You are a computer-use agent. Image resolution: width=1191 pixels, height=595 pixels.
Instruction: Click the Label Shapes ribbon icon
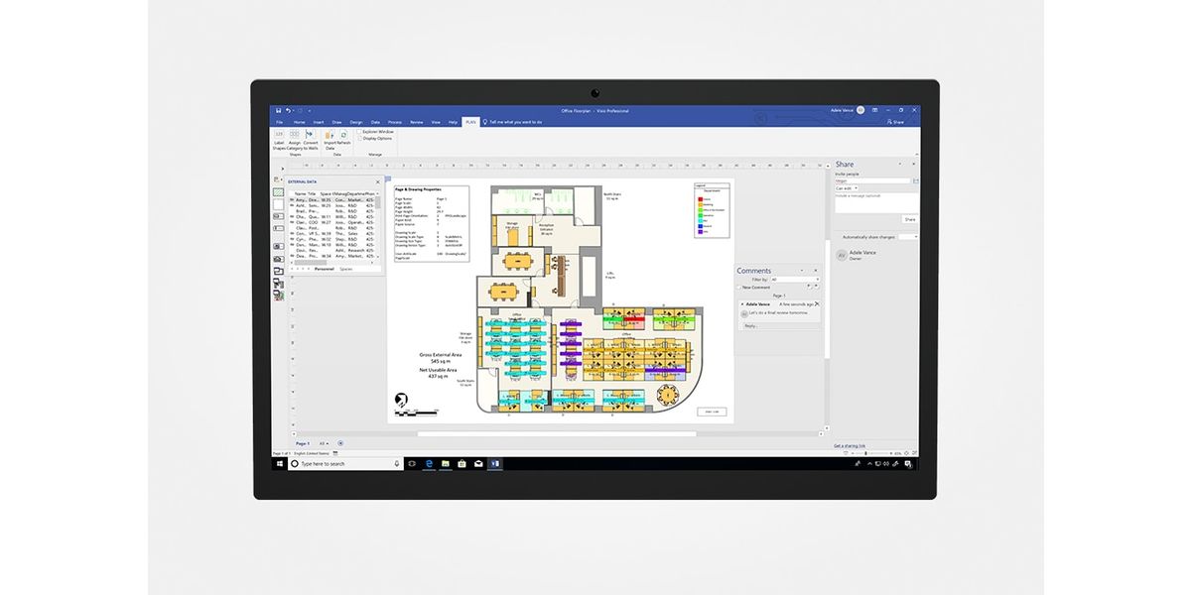coord(279,134)
